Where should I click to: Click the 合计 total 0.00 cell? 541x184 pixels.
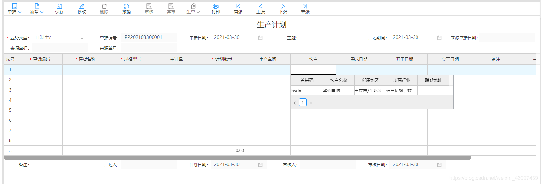coord(222,150)
